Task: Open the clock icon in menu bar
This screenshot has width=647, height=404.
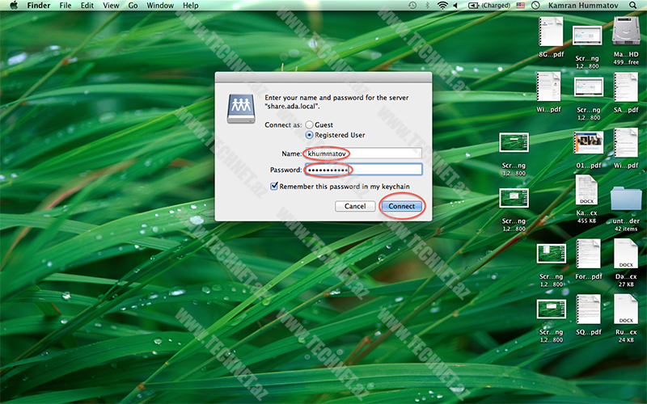Action: coord(535,6)
